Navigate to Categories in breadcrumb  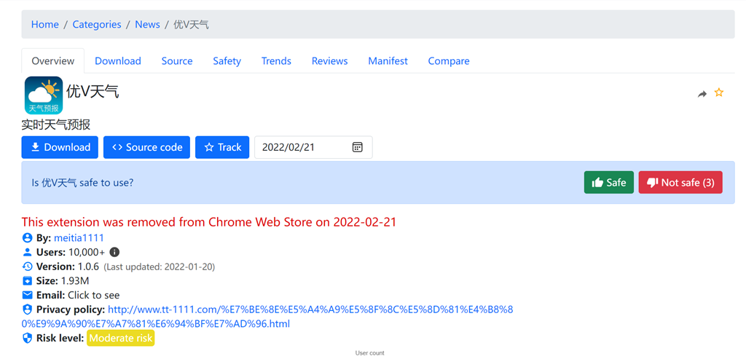(97, 24)
